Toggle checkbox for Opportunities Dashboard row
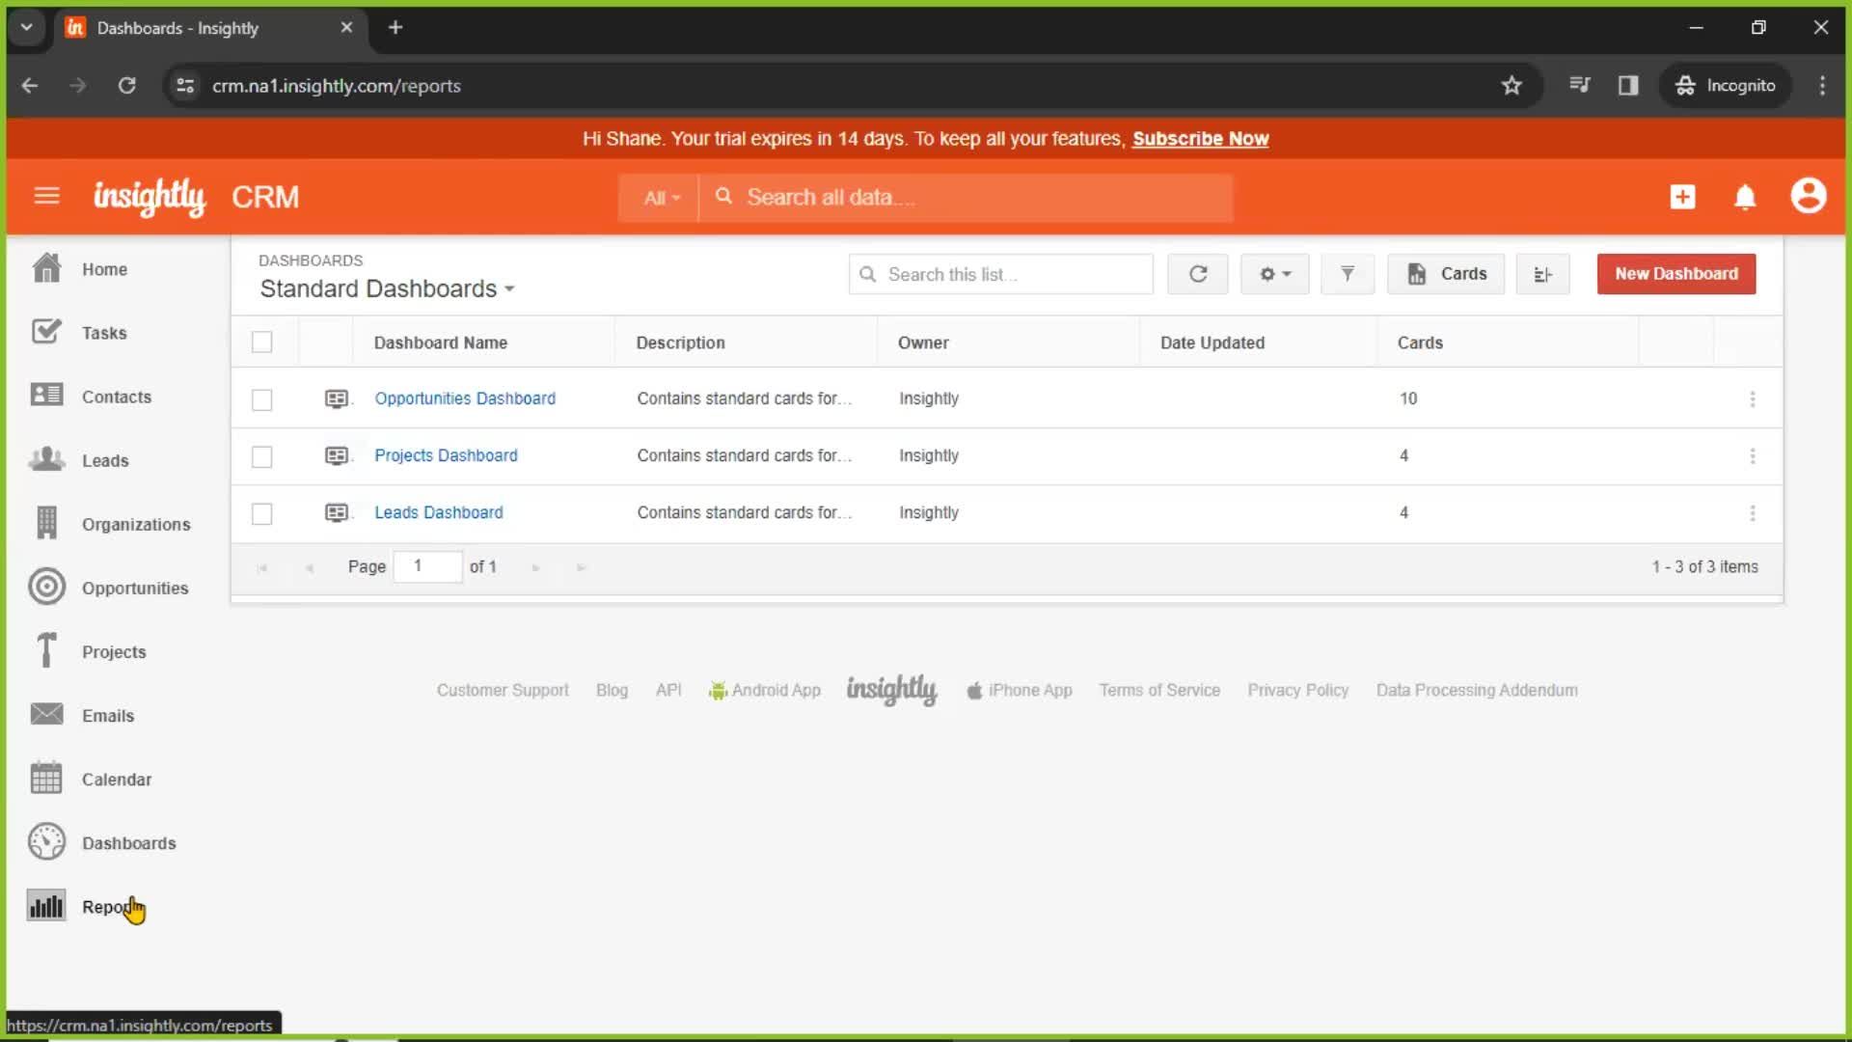This screenshot has height=1042, width=1852. (262, 398)
